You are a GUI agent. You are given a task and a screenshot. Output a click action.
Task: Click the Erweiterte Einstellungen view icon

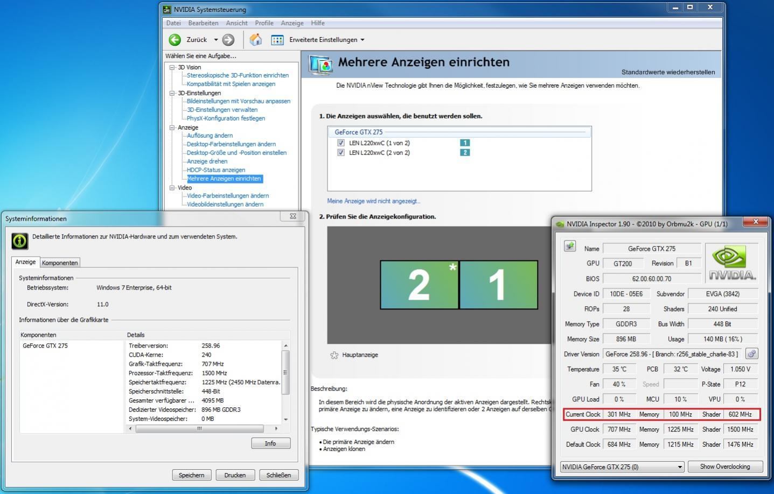pos(277,40)
